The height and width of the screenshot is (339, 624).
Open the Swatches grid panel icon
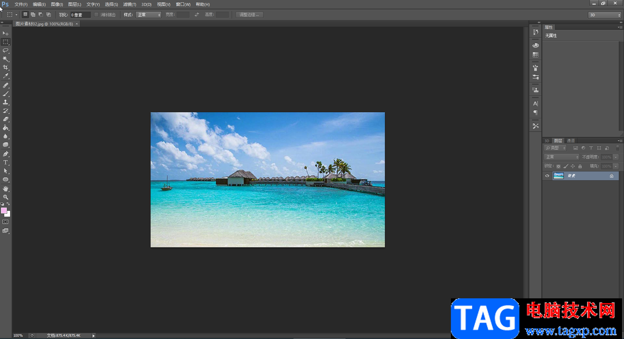point(536,55)
